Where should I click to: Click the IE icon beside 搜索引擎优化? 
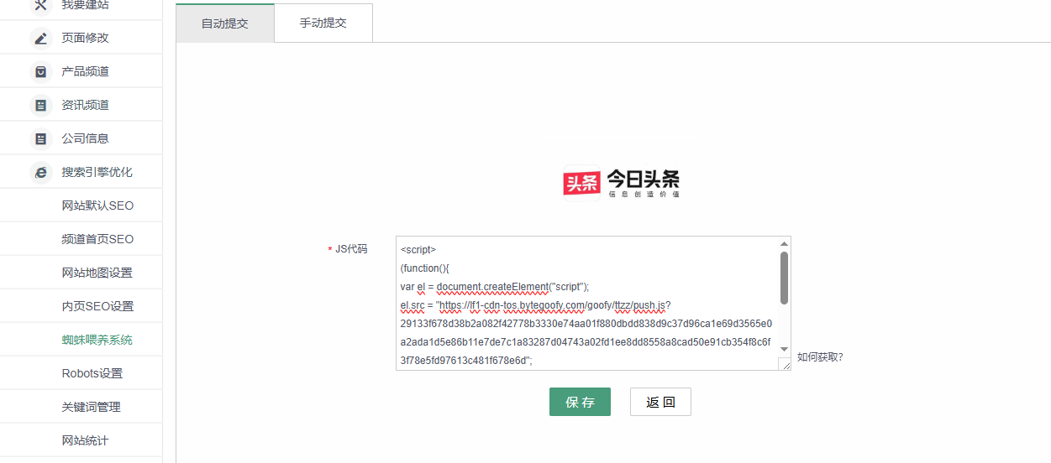click(x=40, y=172)
